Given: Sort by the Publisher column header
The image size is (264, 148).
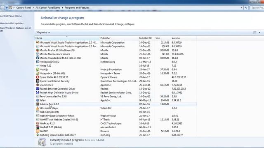Looking at the screenshot, I should pos(119,38).
